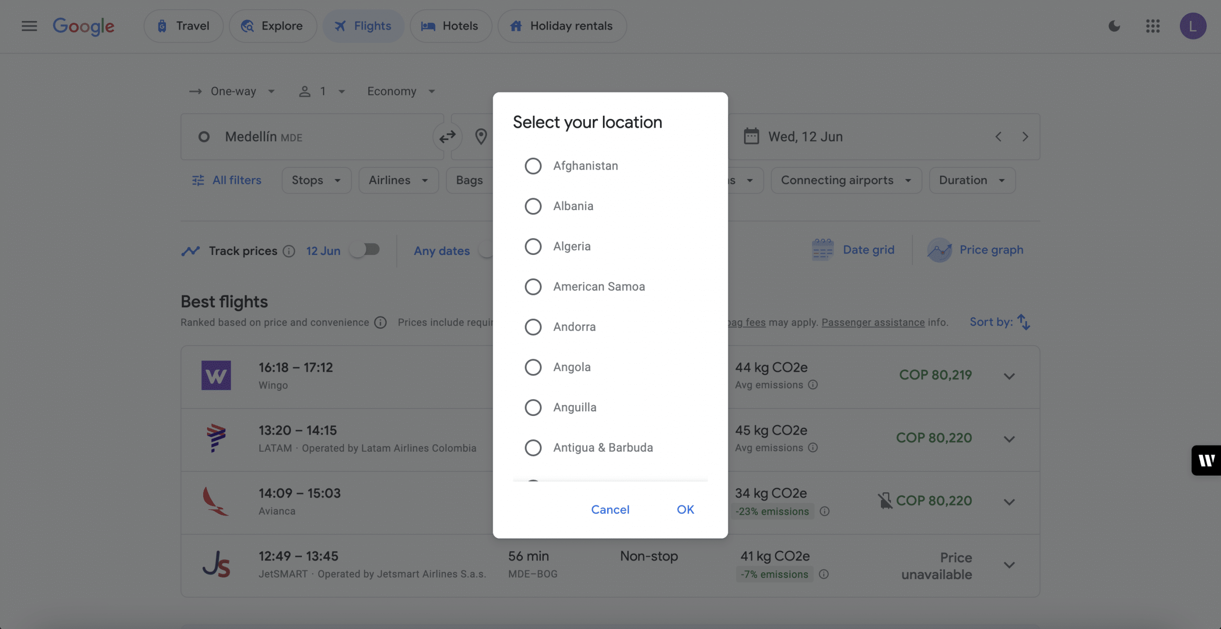Click Track prices info icon
The height and width of the screenshot is (629, 1221).
point(289,251)
